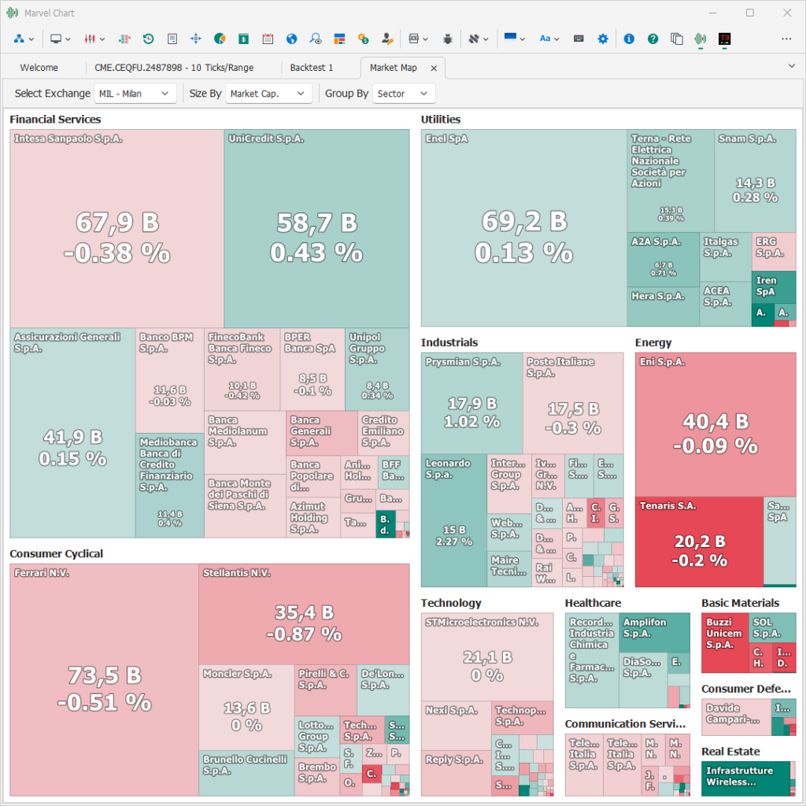Screen dimensions: 806x806
Task: Click the Buzzi Unicem S.p.A. tile
Action: [725, 642]
